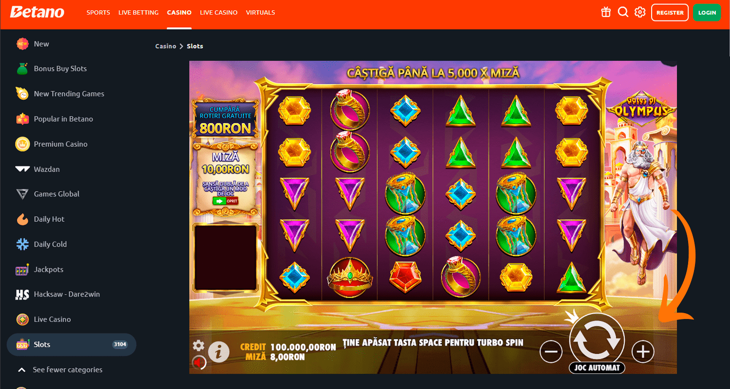Screen dimensions: 730x389
Task: Click the slot game info icon
Action: [219, 350]
